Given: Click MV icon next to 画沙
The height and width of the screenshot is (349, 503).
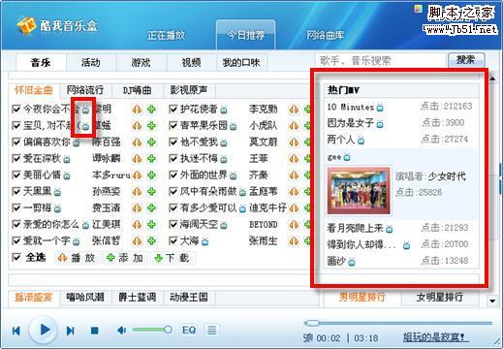Looking at the screenshot, I should pyautogui.click(x=352, y=262).
